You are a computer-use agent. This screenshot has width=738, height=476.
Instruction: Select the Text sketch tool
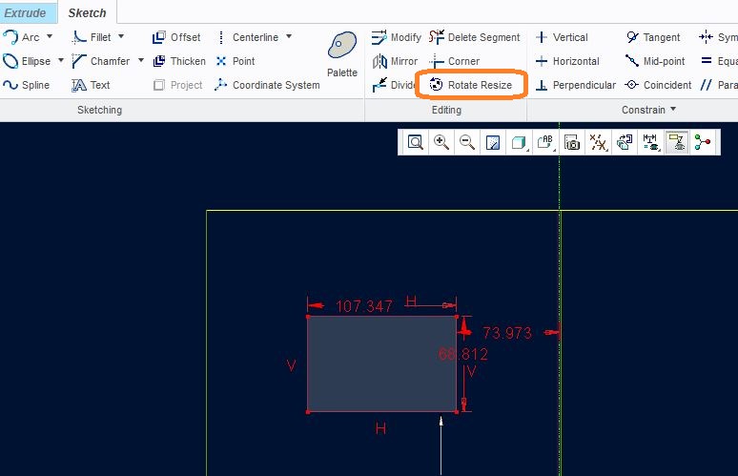coord(91,85)
